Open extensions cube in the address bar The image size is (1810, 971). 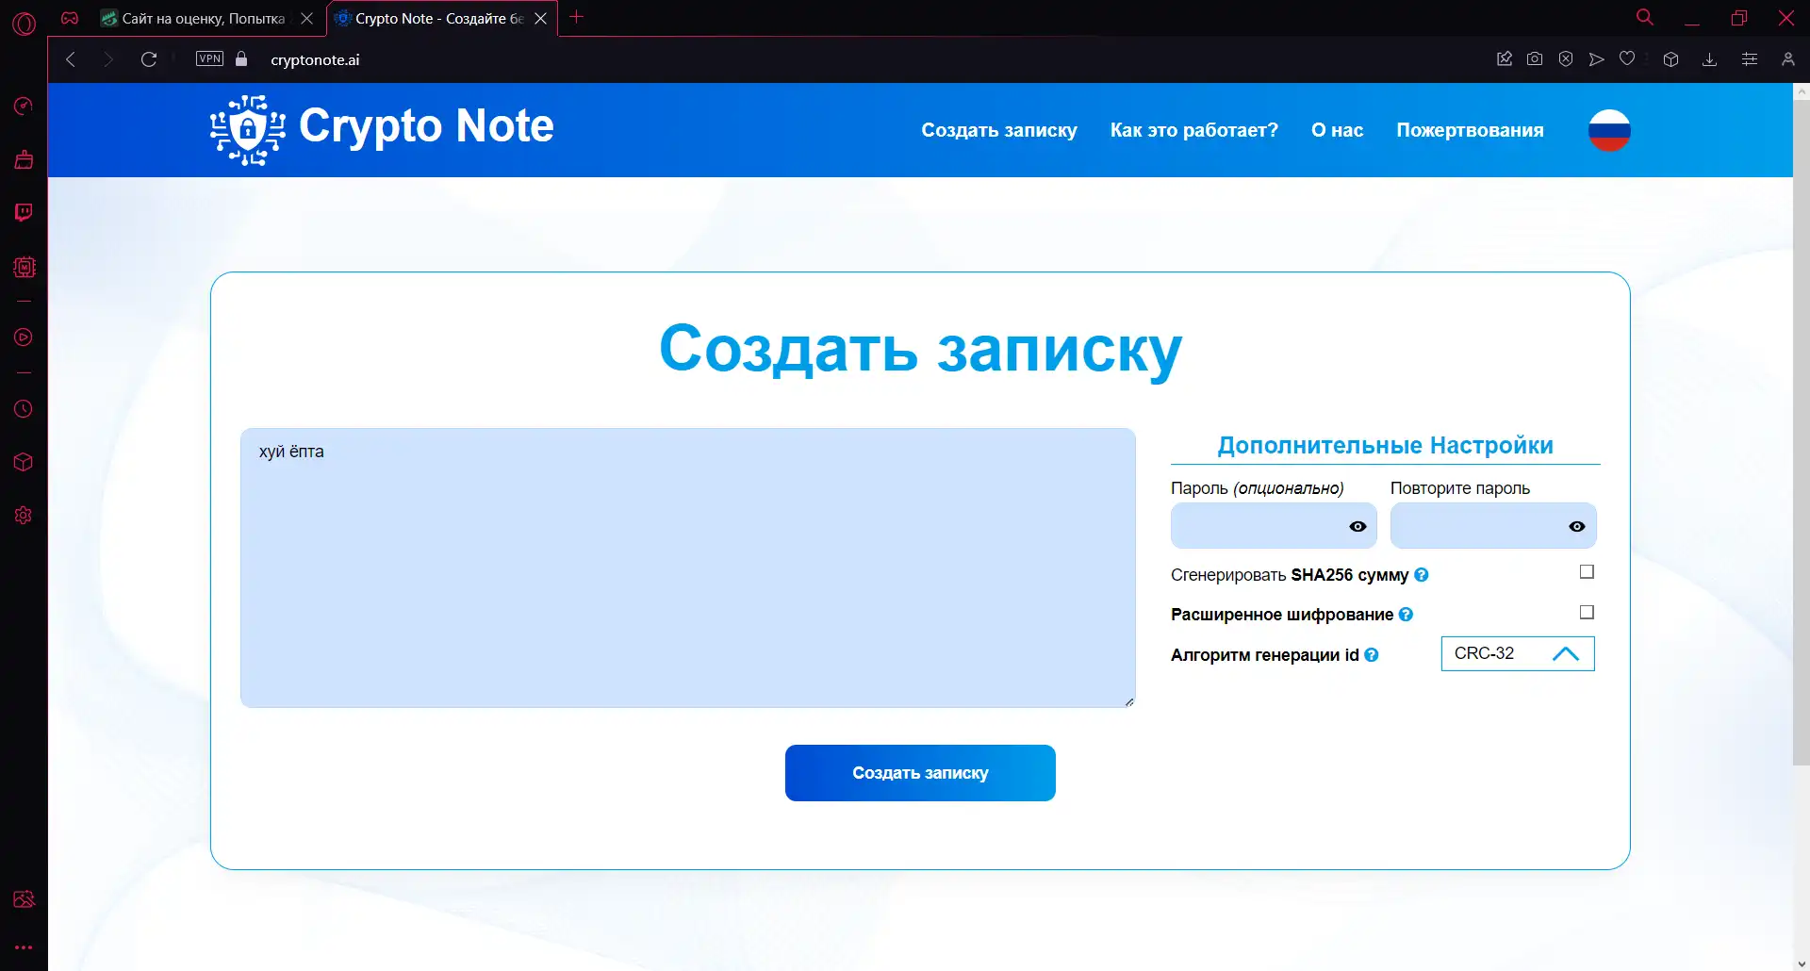1670,59
